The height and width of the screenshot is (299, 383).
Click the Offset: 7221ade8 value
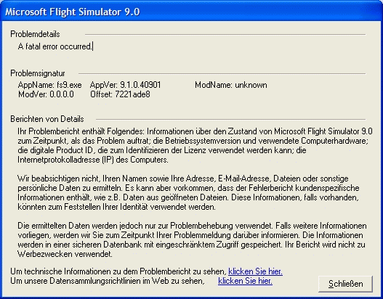(x=120, y=94)
